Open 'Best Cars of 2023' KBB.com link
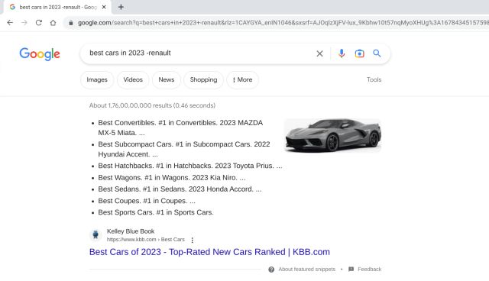 (209, 252)
